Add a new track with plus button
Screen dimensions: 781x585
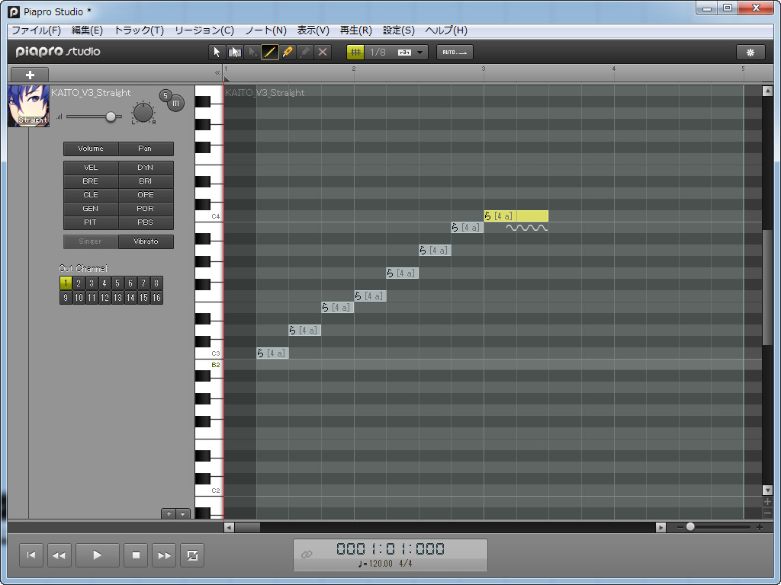pyautogui.click(x=30, y=75)
